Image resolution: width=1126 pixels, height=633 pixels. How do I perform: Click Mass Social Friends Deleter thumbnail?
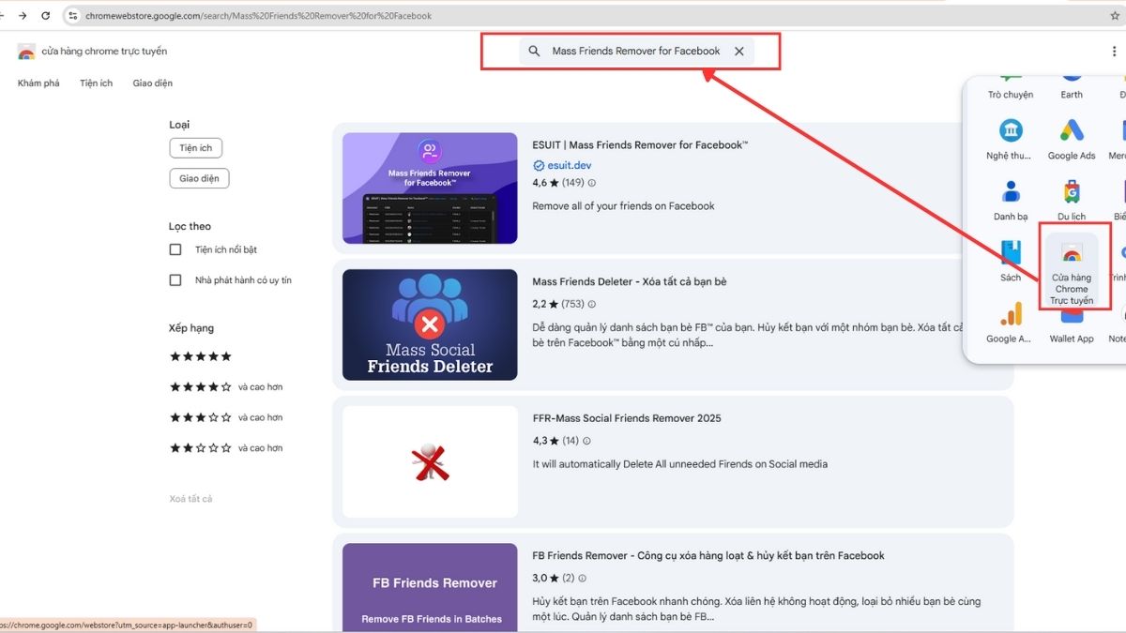click(430, 325)
